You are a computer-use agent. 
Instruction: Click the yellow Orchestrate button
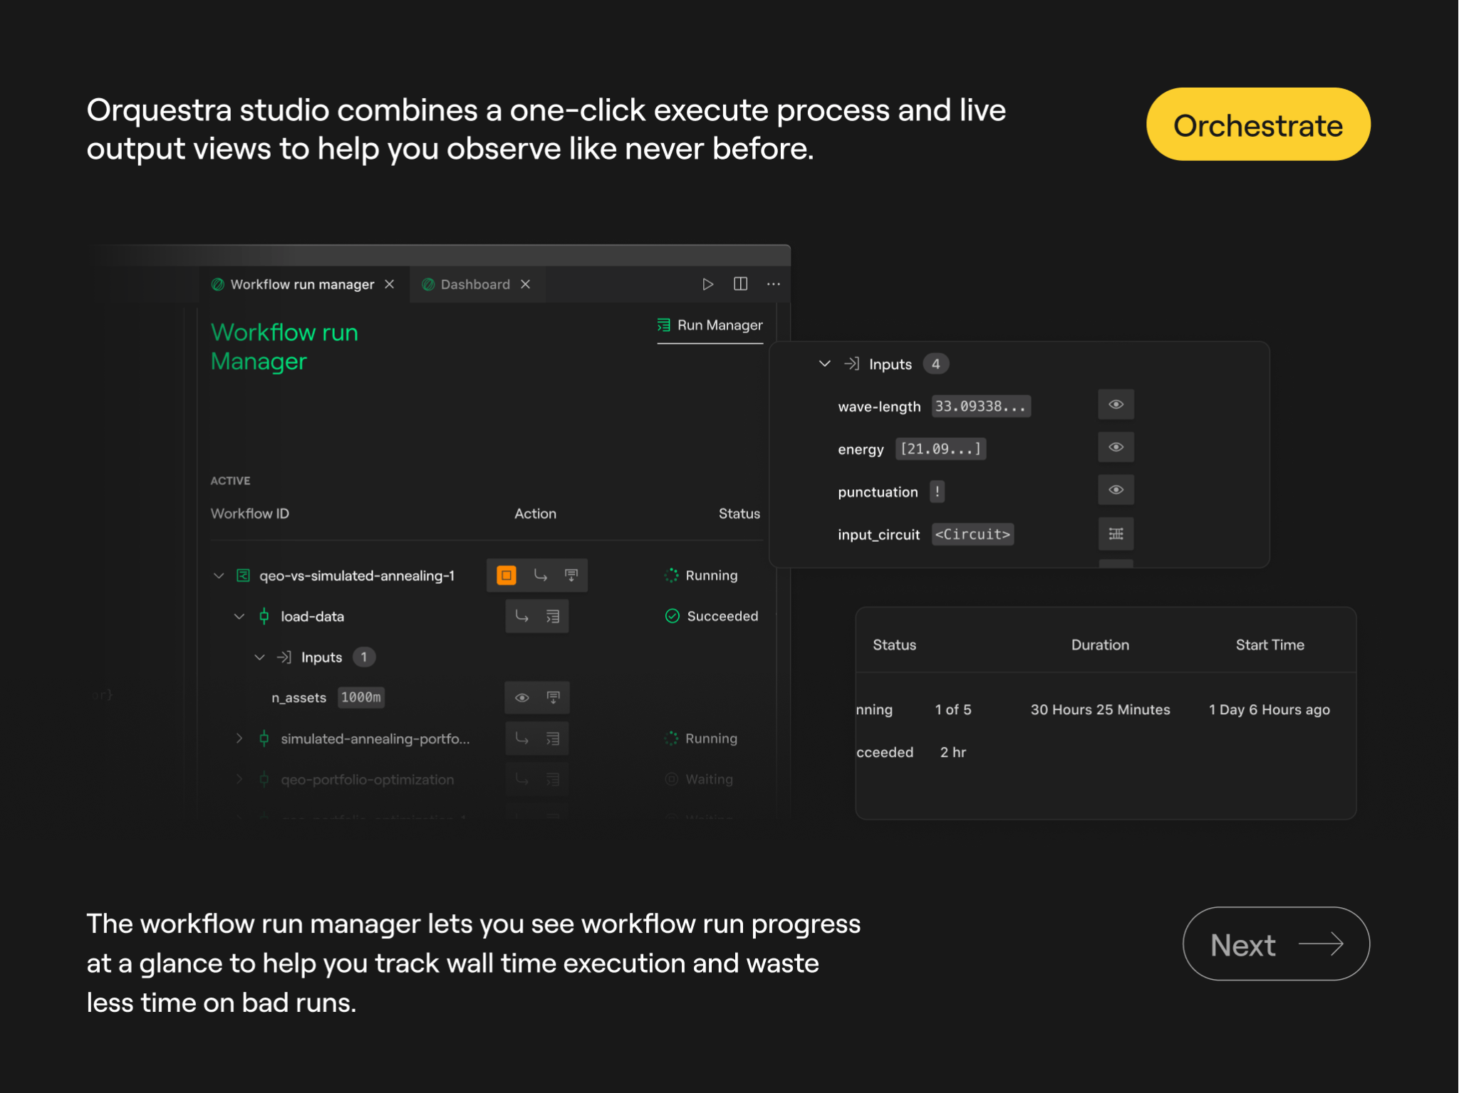(1257, 125)
